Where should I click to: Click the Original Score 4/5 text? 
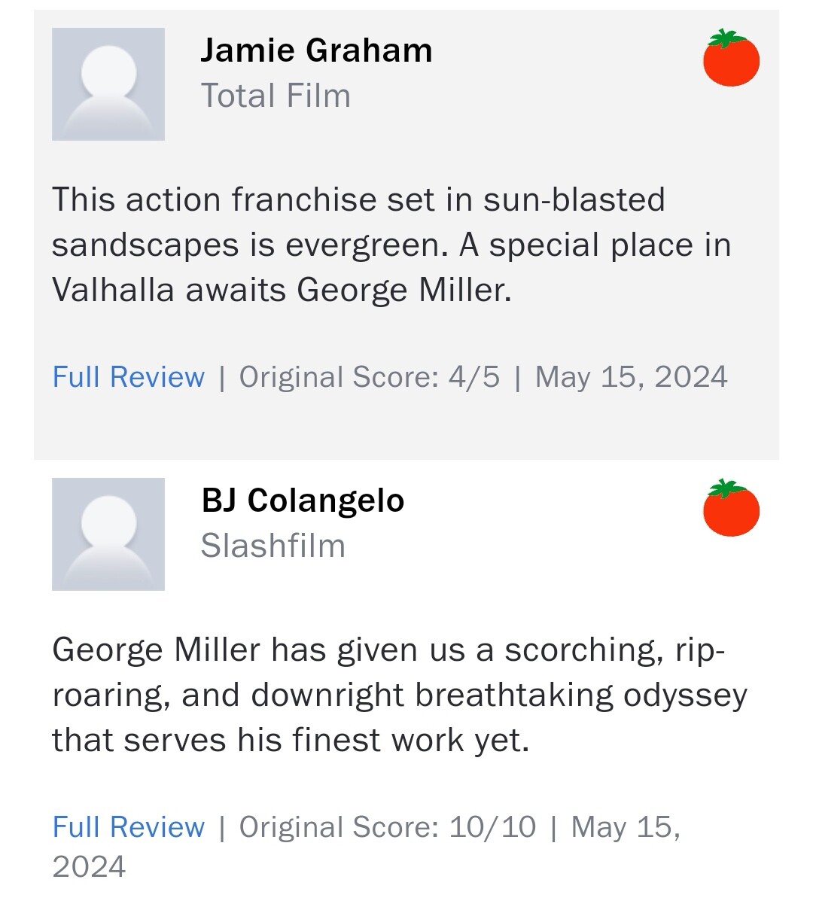coord(369,376)
